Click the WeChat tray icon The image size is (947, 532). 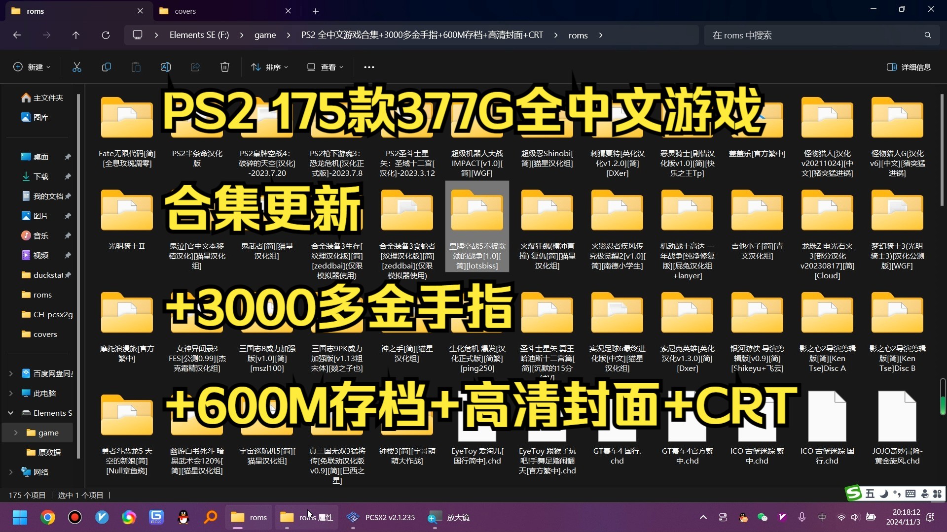coord(763,517)
